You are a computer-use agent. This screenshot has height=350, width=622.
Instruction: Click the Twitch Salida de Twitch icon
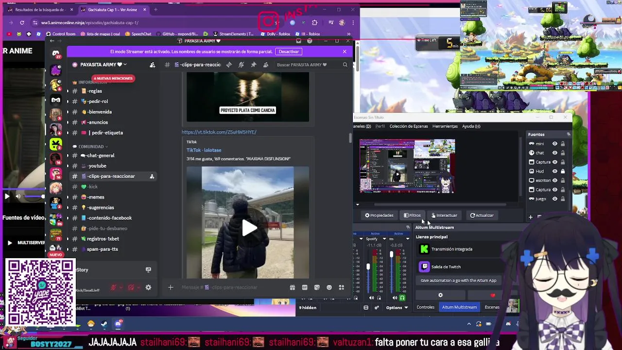[x=424, y=267]
